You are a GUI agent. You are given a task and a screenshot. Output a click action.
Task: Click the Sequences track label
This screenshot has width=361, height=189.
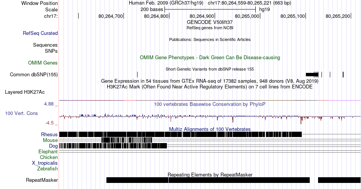click(x=45, y=45)
